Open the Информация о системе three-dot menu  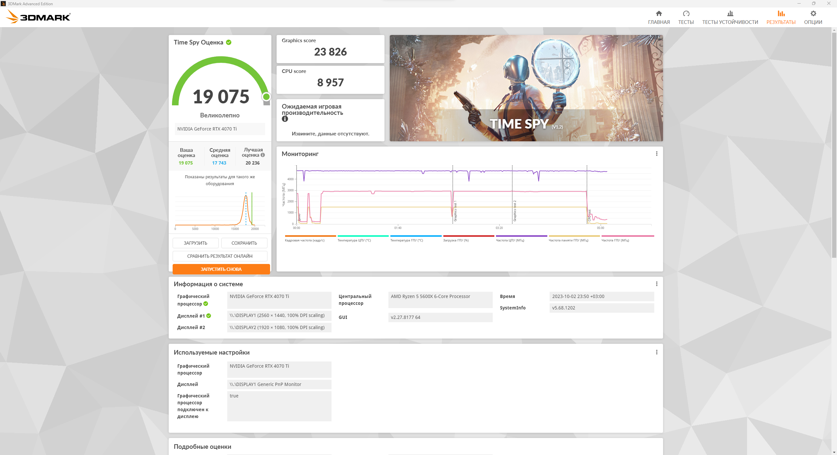coord(657,284)
